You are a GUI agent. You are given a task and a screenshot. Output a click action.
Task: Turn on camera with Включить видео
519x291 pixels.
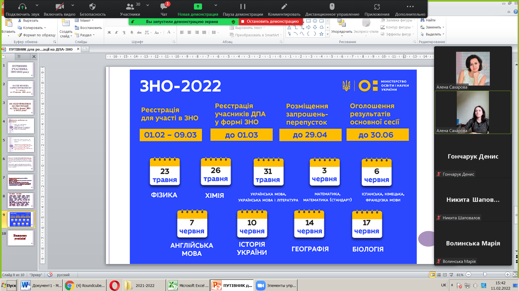(x=59, y=7)
